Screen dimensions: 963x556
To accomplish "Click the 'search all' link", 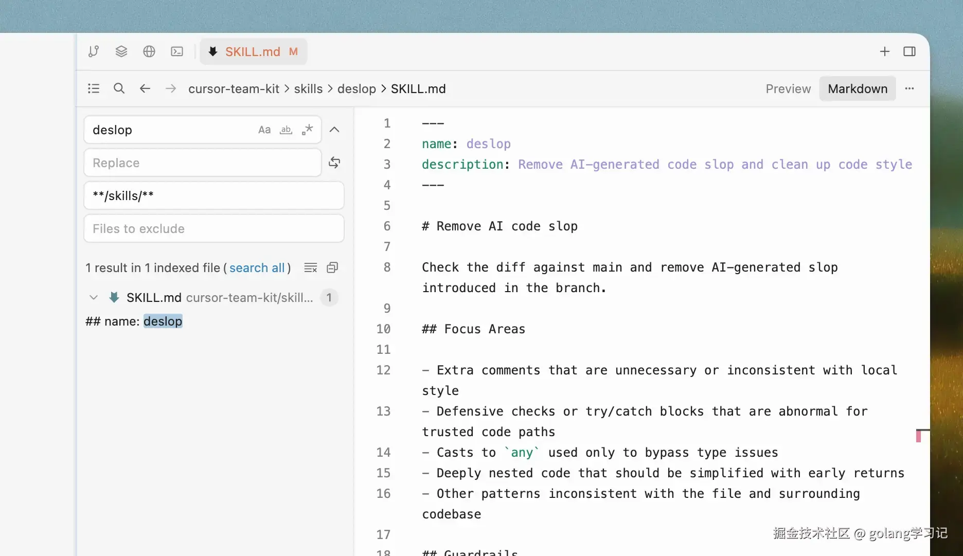I will tap(257, 267).
